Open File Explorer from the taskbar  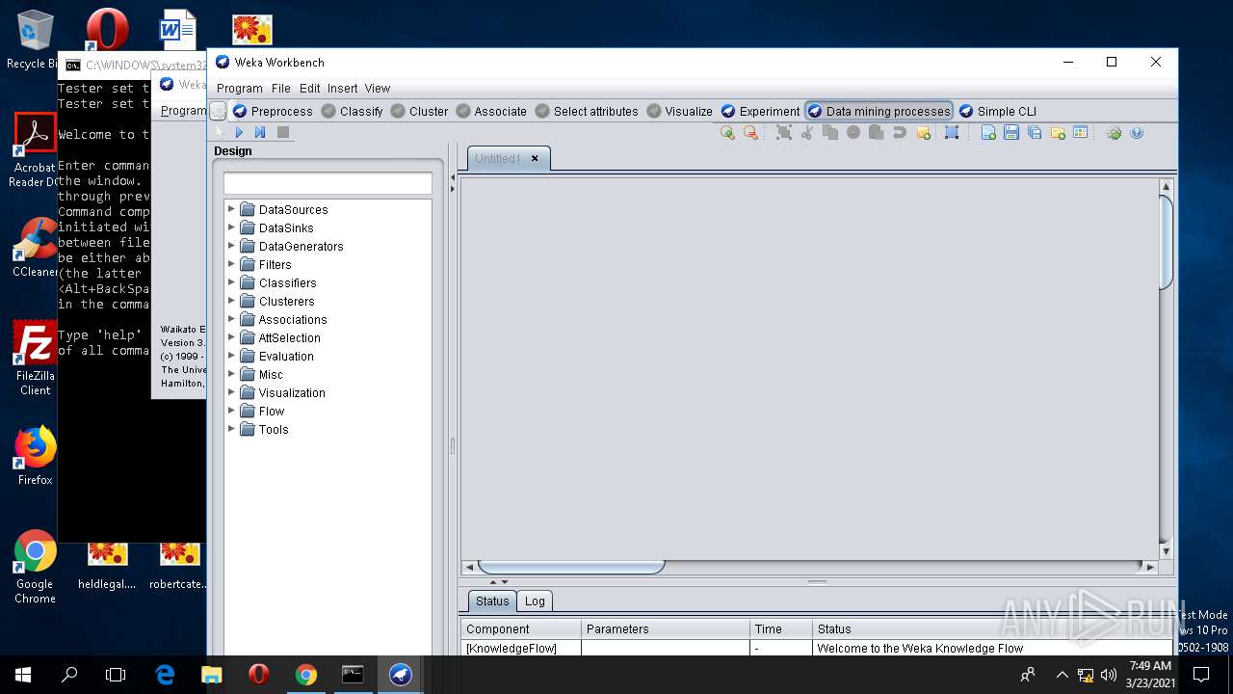pyautogui.click(x=212, y=674)
